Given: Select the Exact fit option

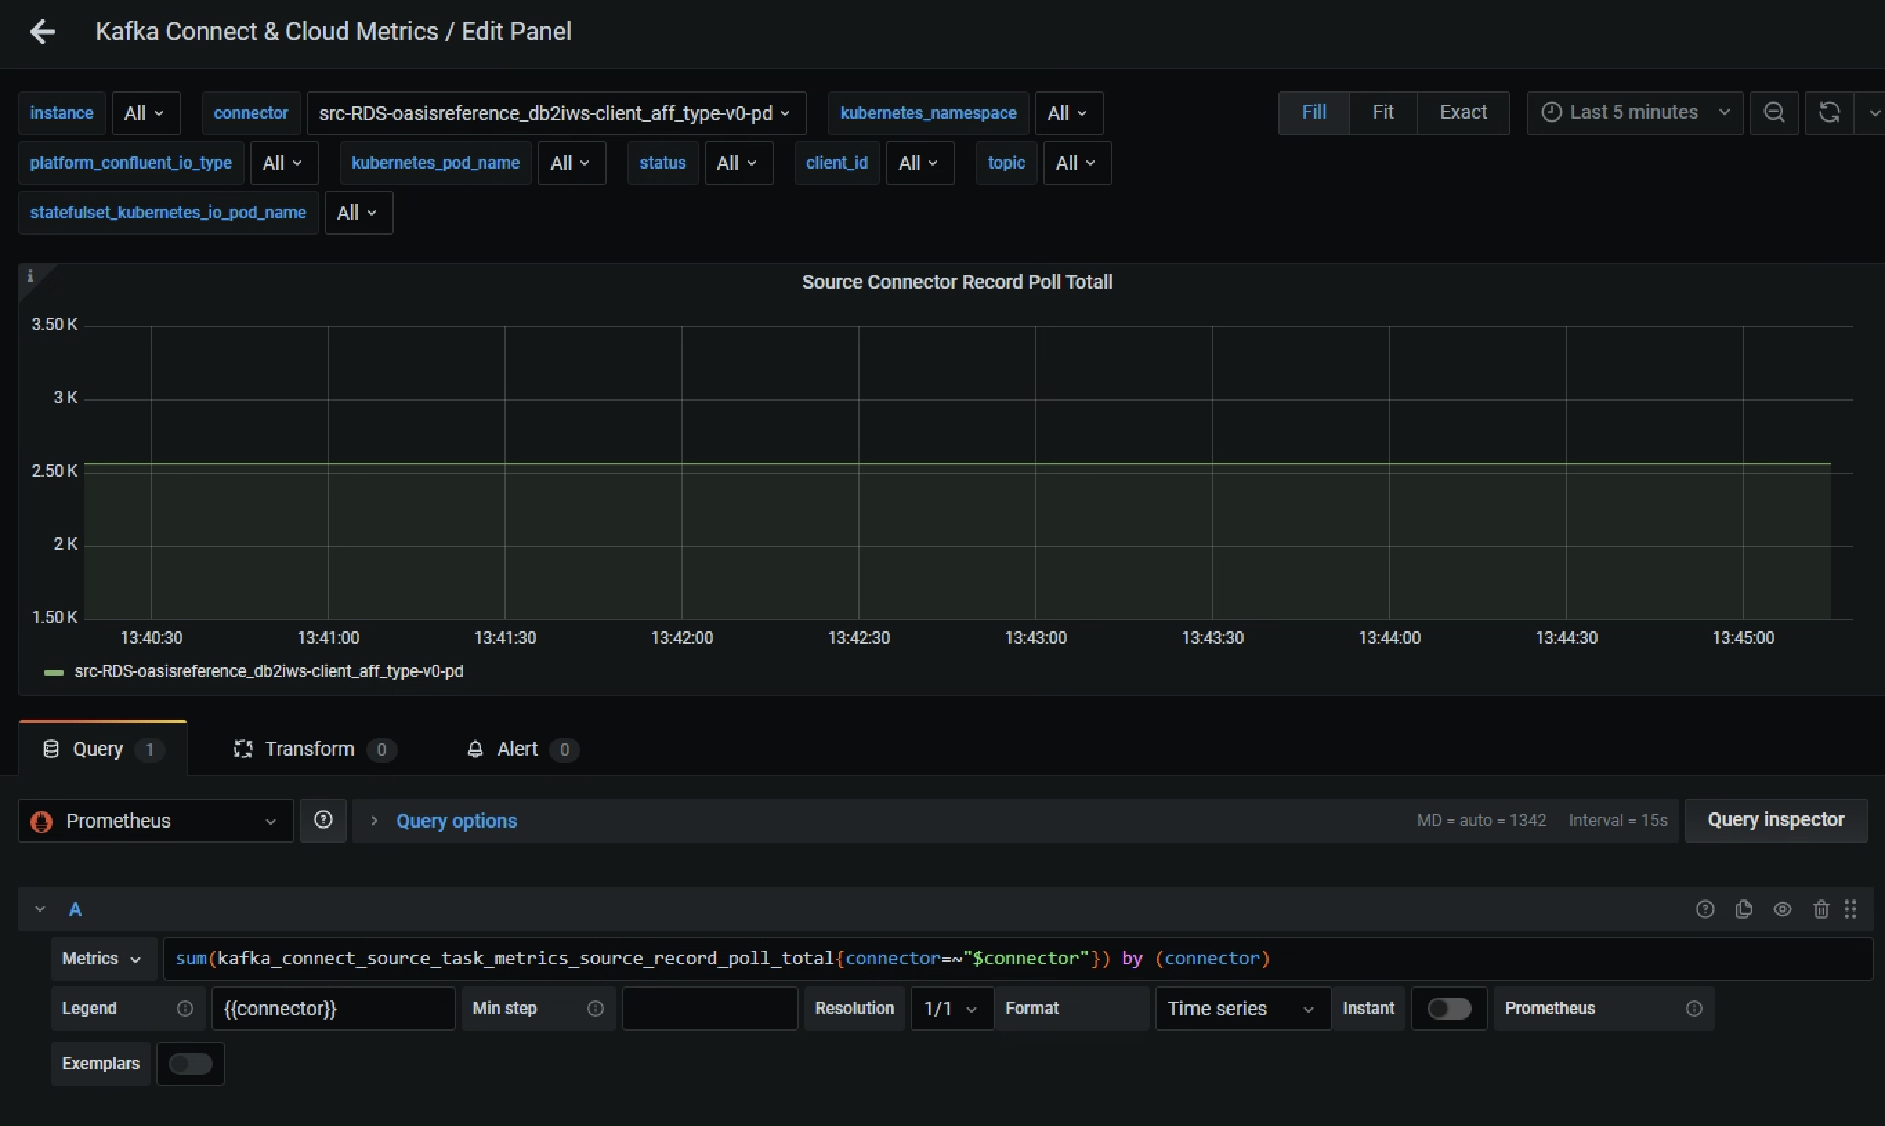Looking at the screenshot, I should [1463, 113].
